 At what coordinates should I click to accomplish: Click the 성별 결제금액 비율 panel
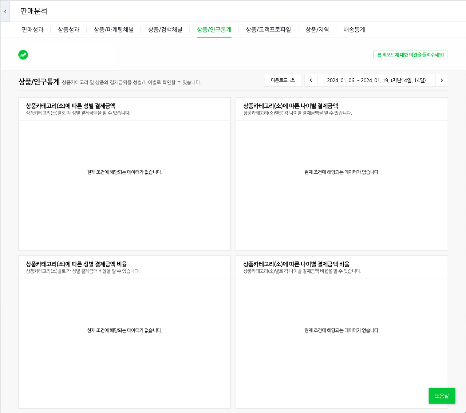[124, 330]
